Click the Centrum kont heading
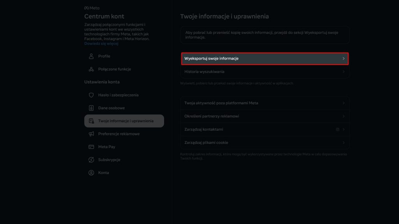This screenshot has width=399, height=224. coord(104,16)
